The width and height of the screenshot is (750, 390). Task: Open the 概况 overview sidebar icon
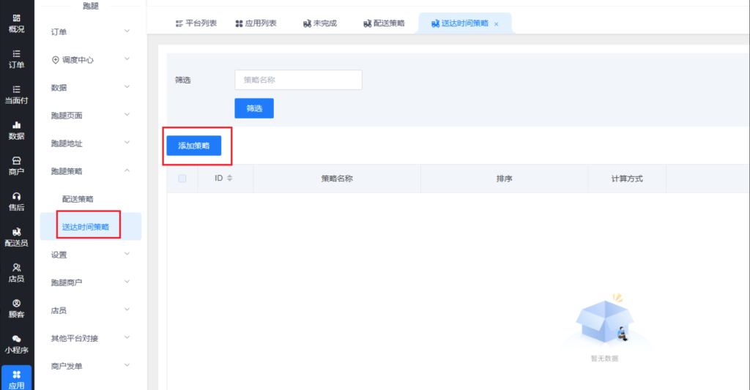point(16,23)
